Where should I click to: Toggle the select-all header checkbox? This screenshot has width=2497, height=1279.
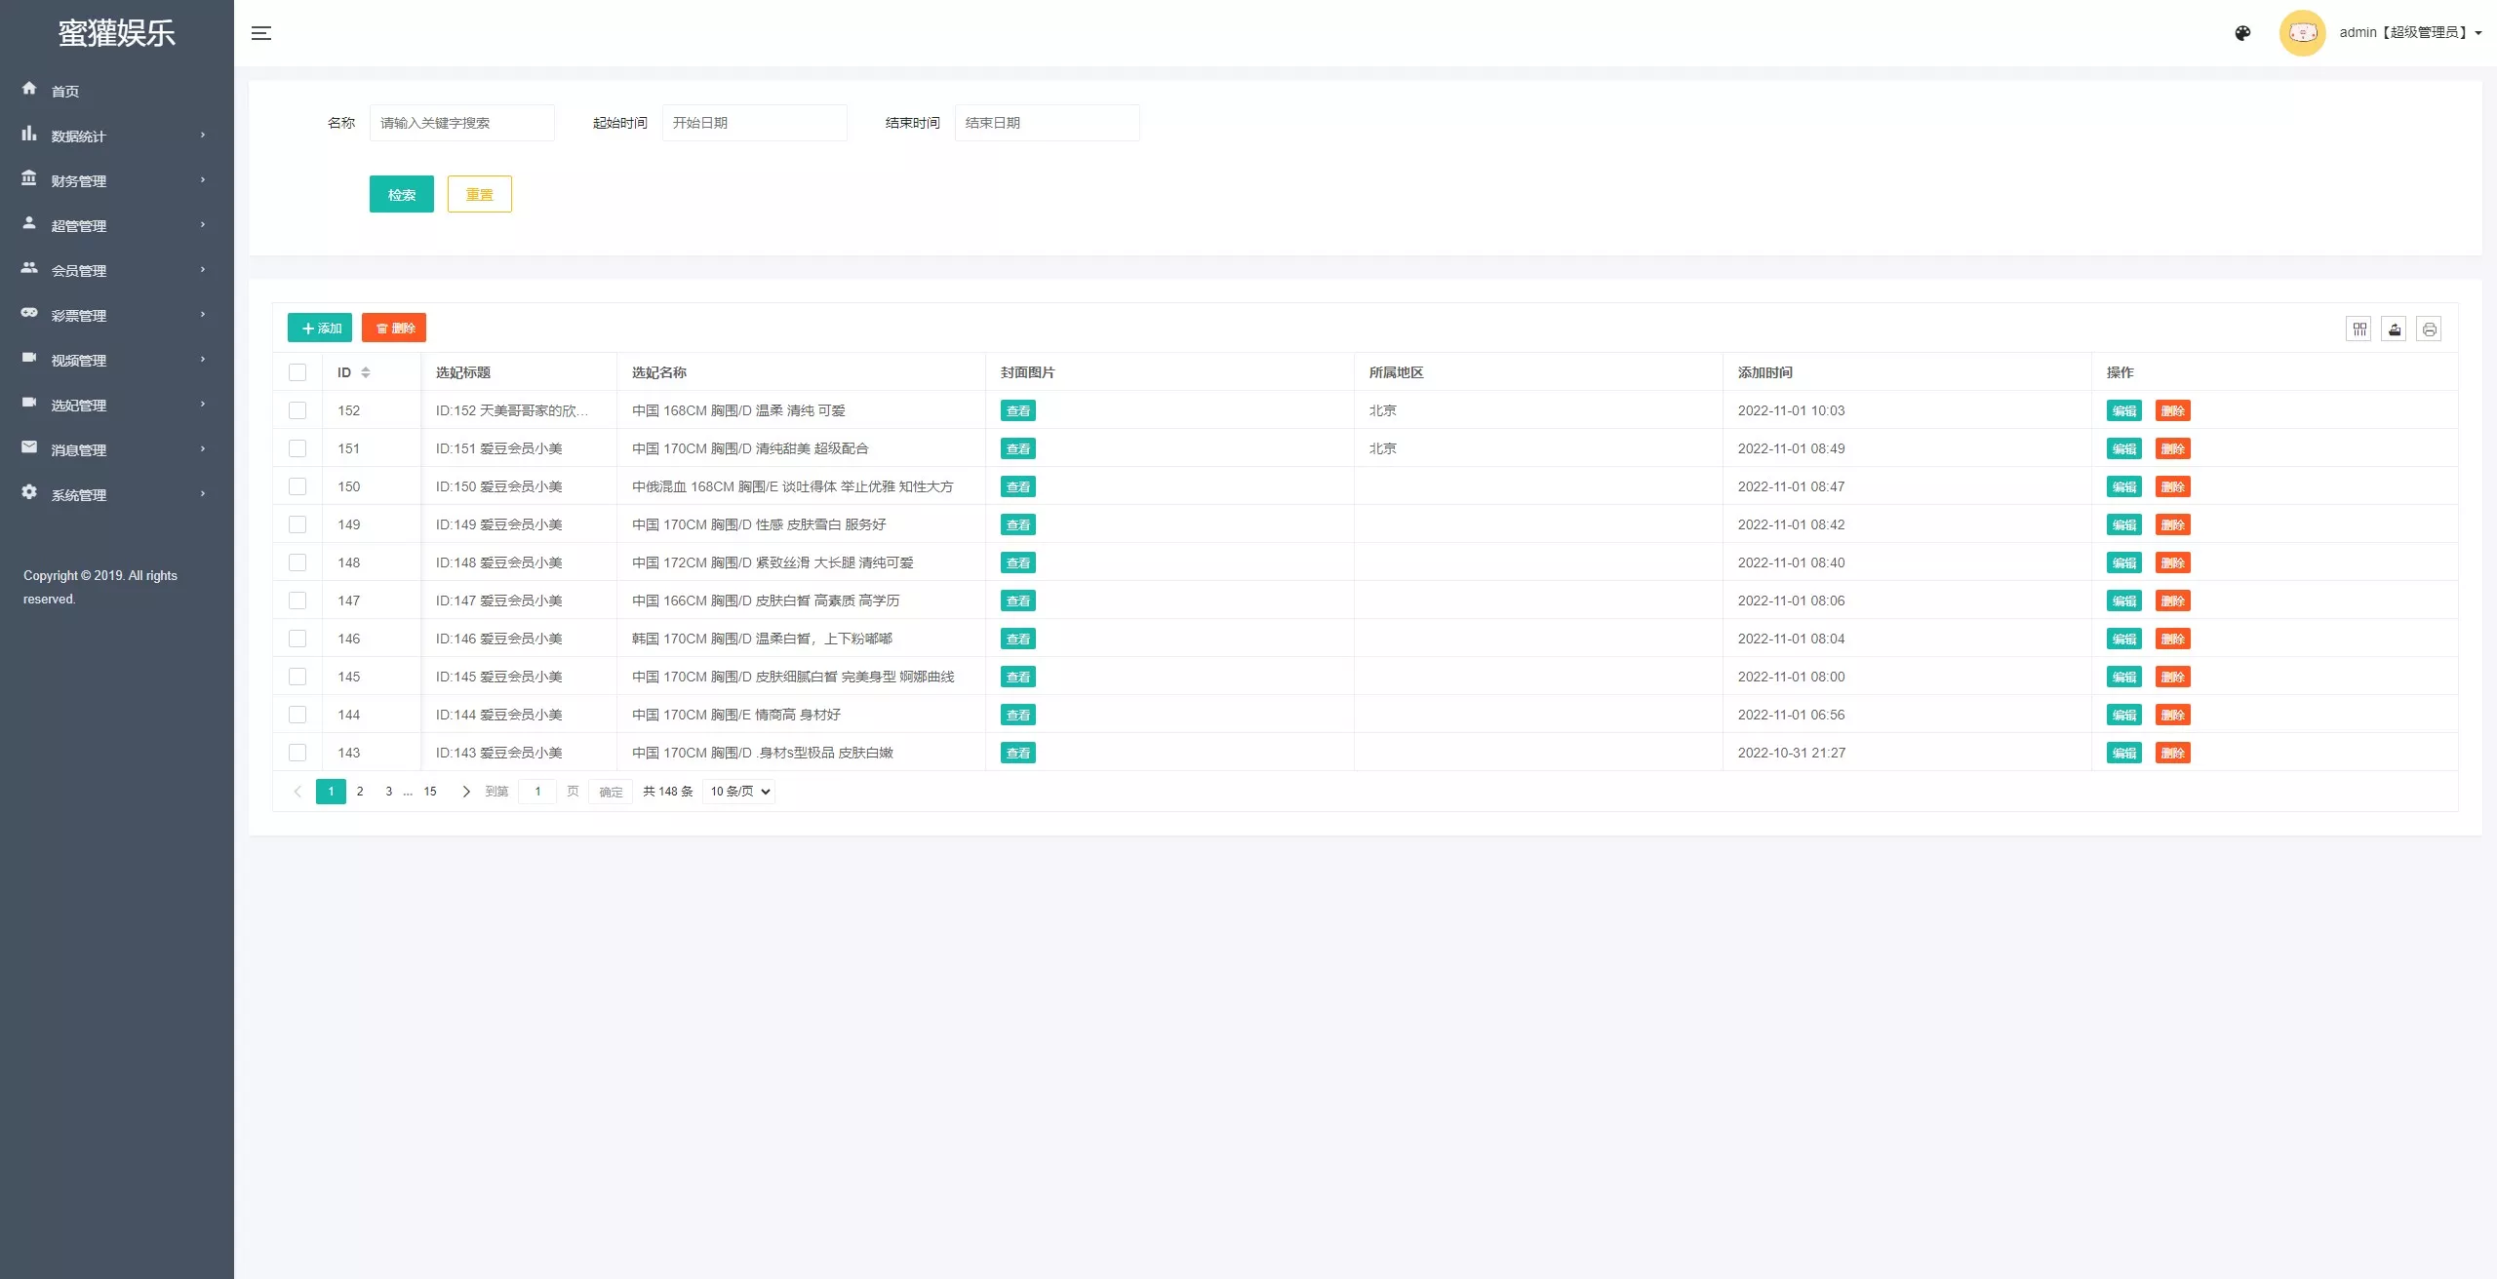[x=297, y=372]
